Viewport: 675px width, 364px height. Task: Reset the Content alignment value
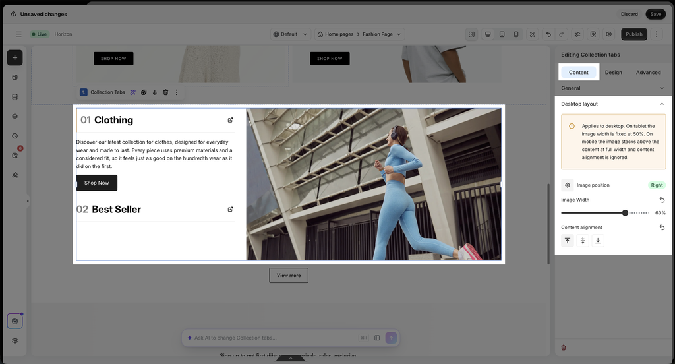click(662, 228)
